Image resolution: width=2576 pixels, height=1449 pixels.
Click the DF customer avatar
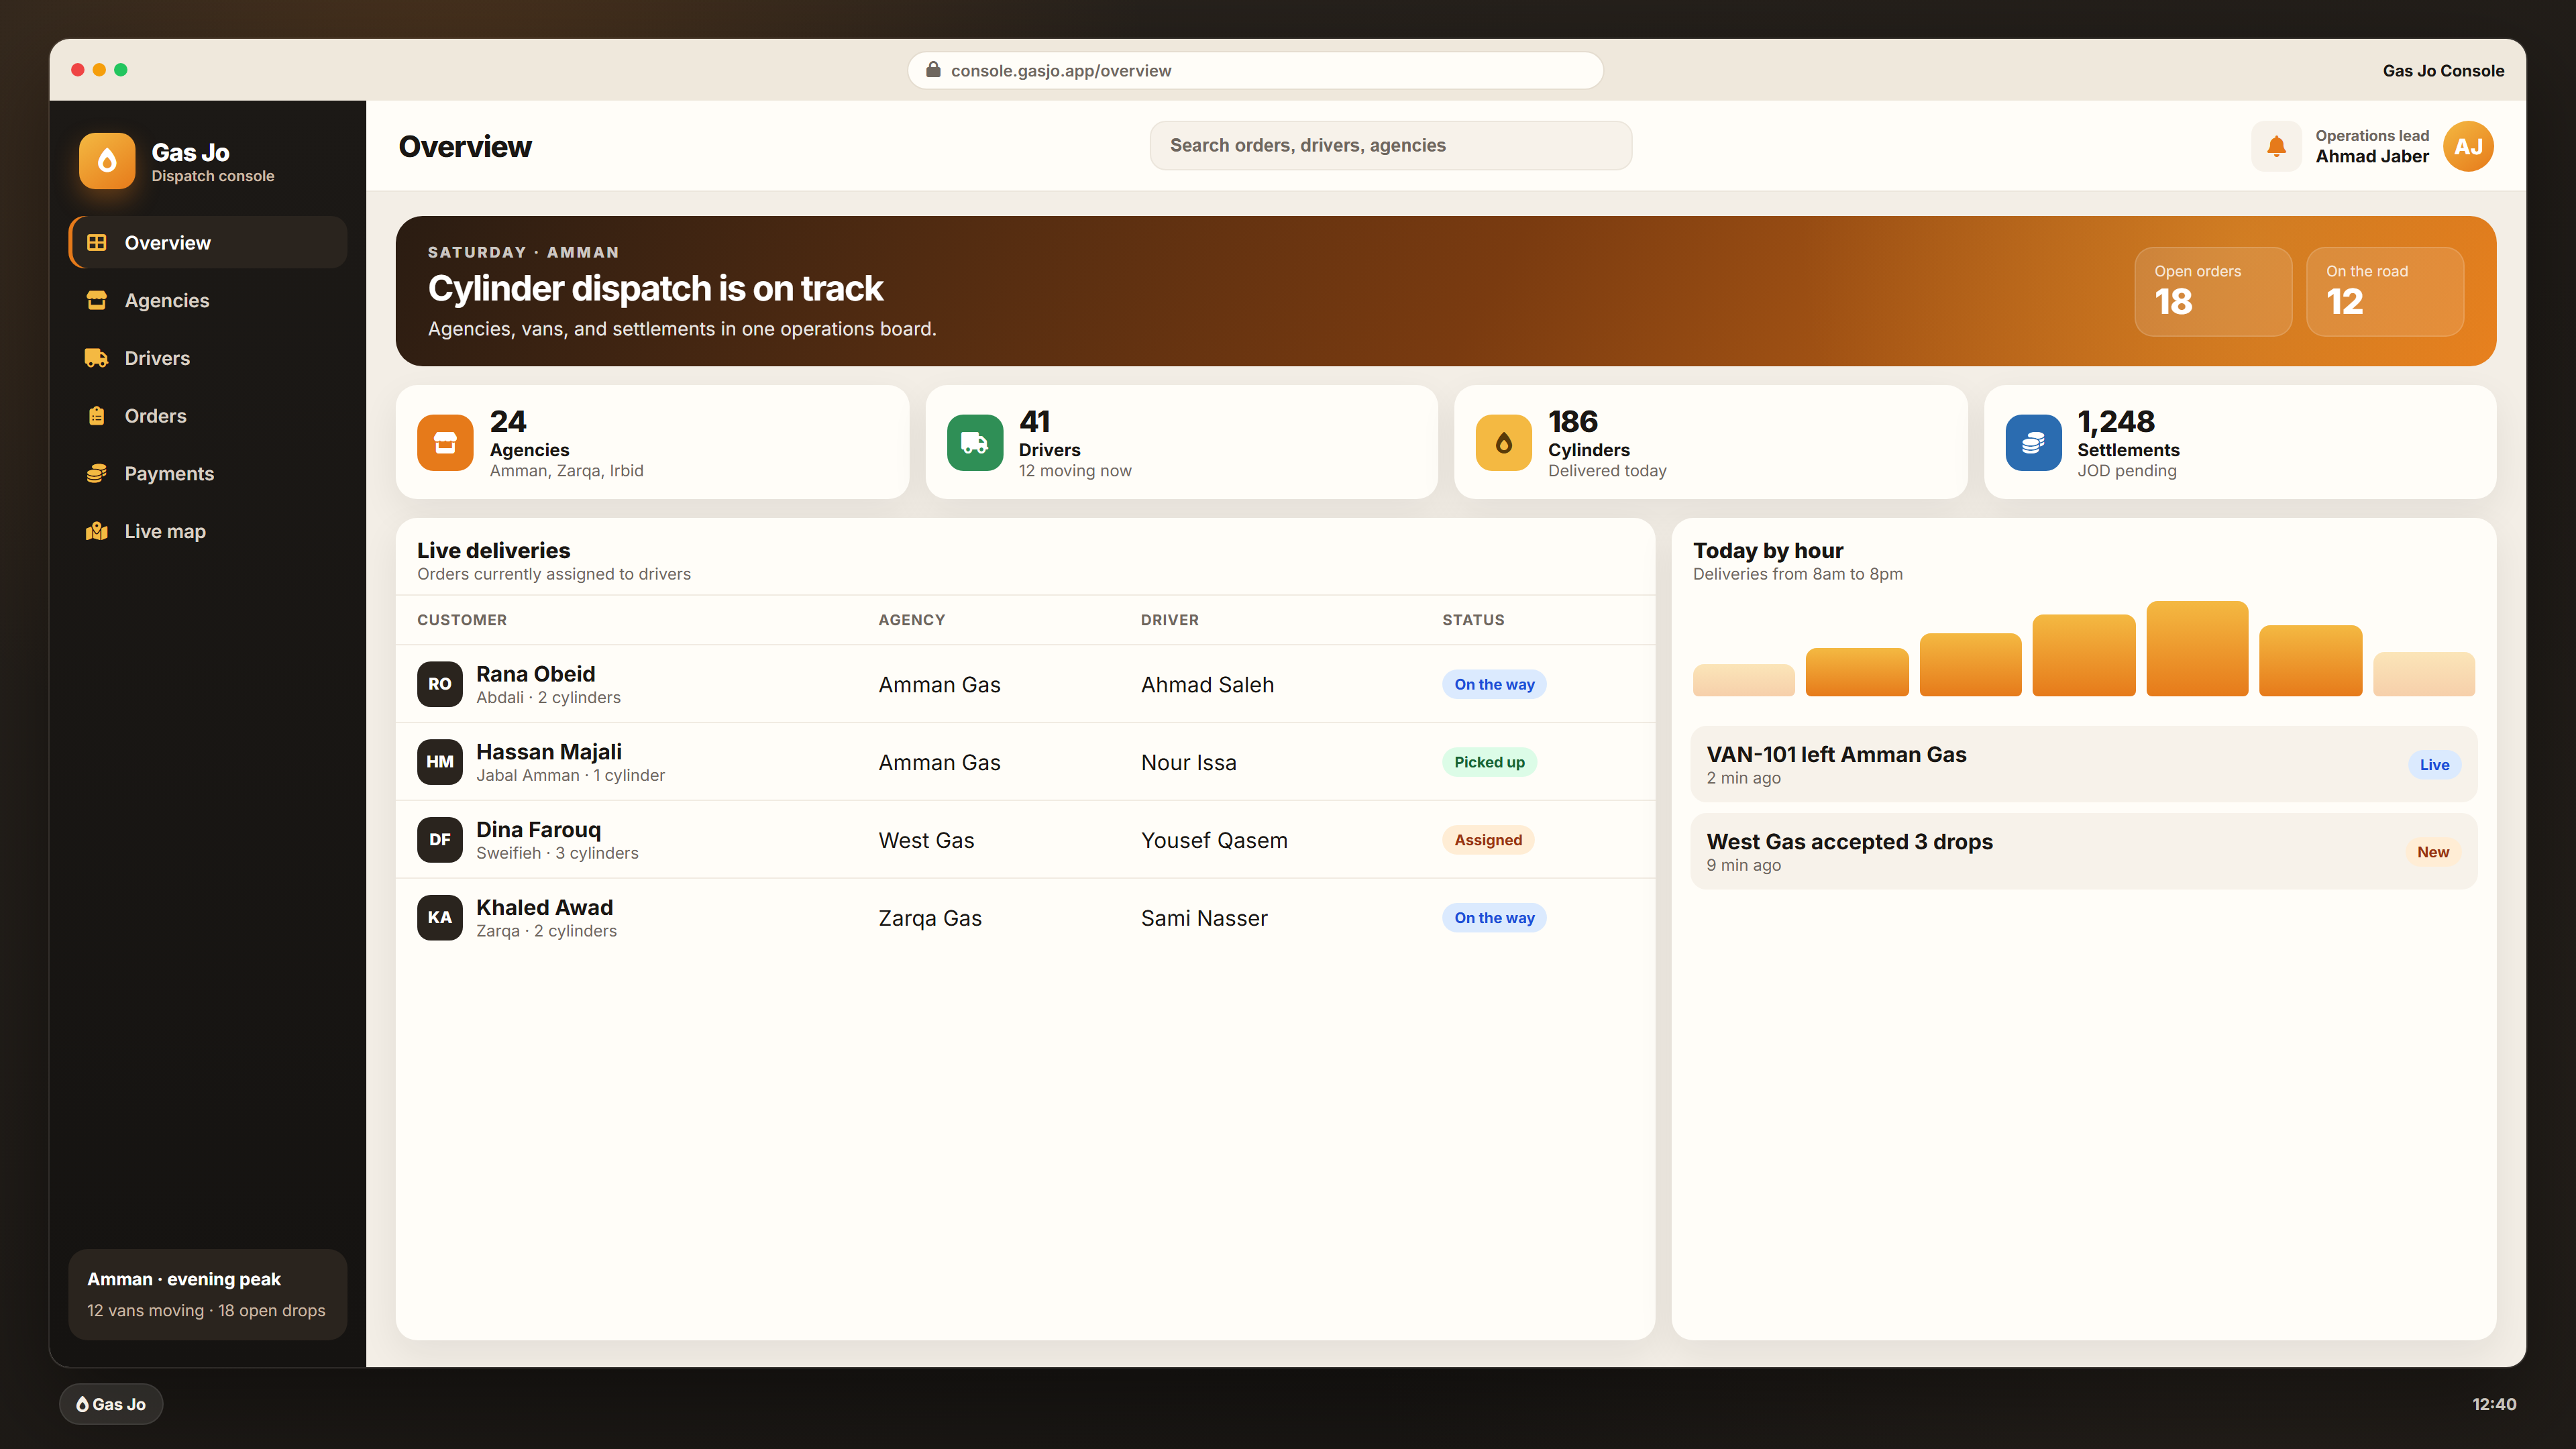440,840
